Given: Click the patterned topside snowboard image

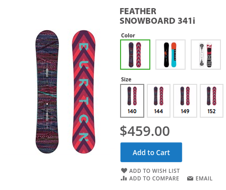Looking at the screenshot, I should click(x=47, y=92).
